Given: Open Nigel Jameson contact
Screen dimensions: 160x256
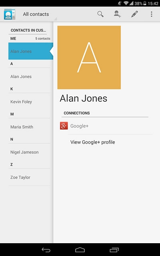Looking at the screenshot, I should (29, 152).
